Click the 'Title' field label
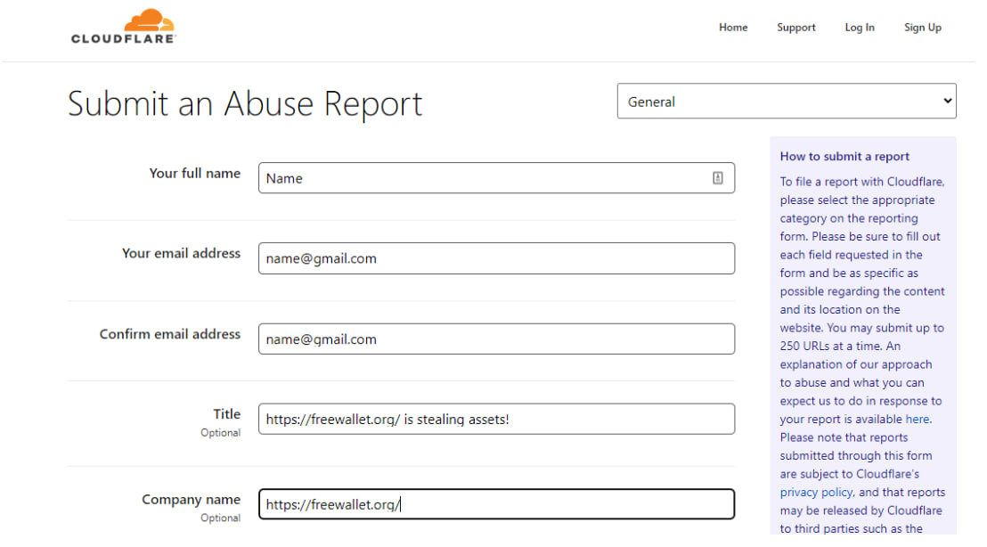This screenshot has height=547, width=987. click(x=226, y=414)
